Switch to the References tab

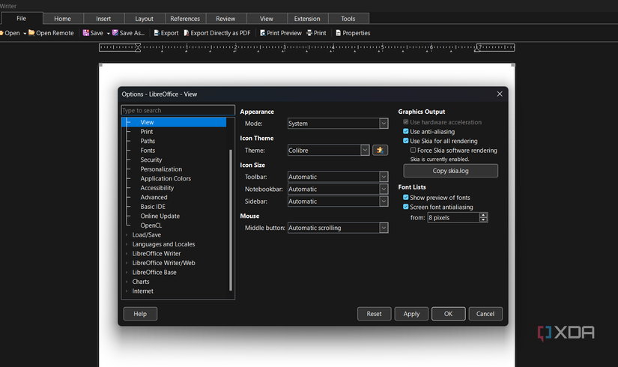coord(185,19)
